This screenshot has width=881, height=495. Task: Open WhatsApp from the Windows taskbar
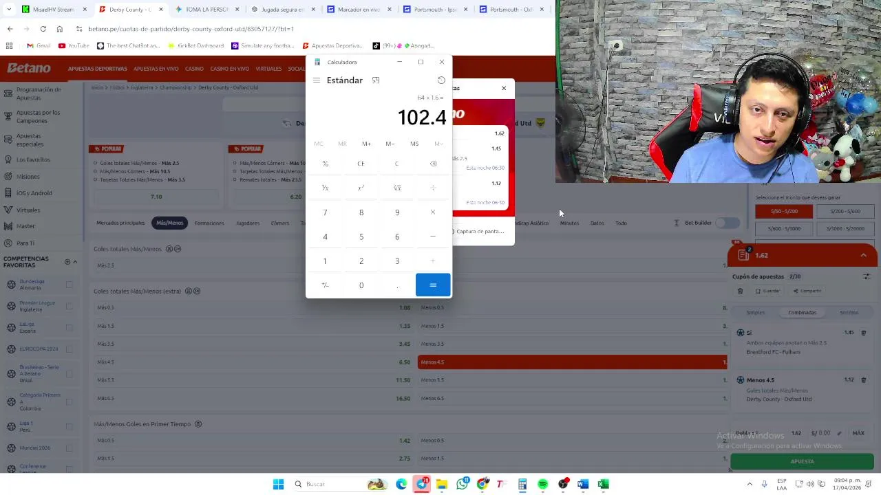[x=462, y=484]
